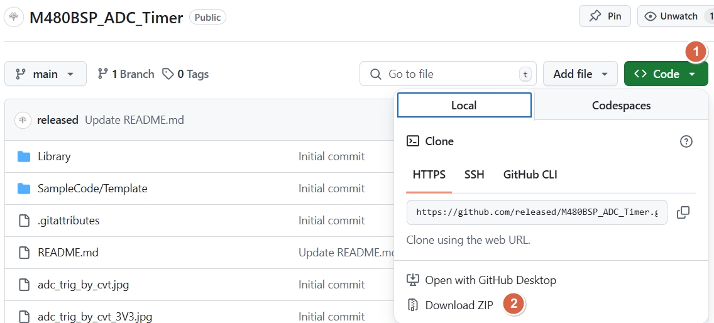Open Initial commit message in adc_trig_by_cvt.jpg row
This screenshot has height=323, width=714.
point(331,285)
